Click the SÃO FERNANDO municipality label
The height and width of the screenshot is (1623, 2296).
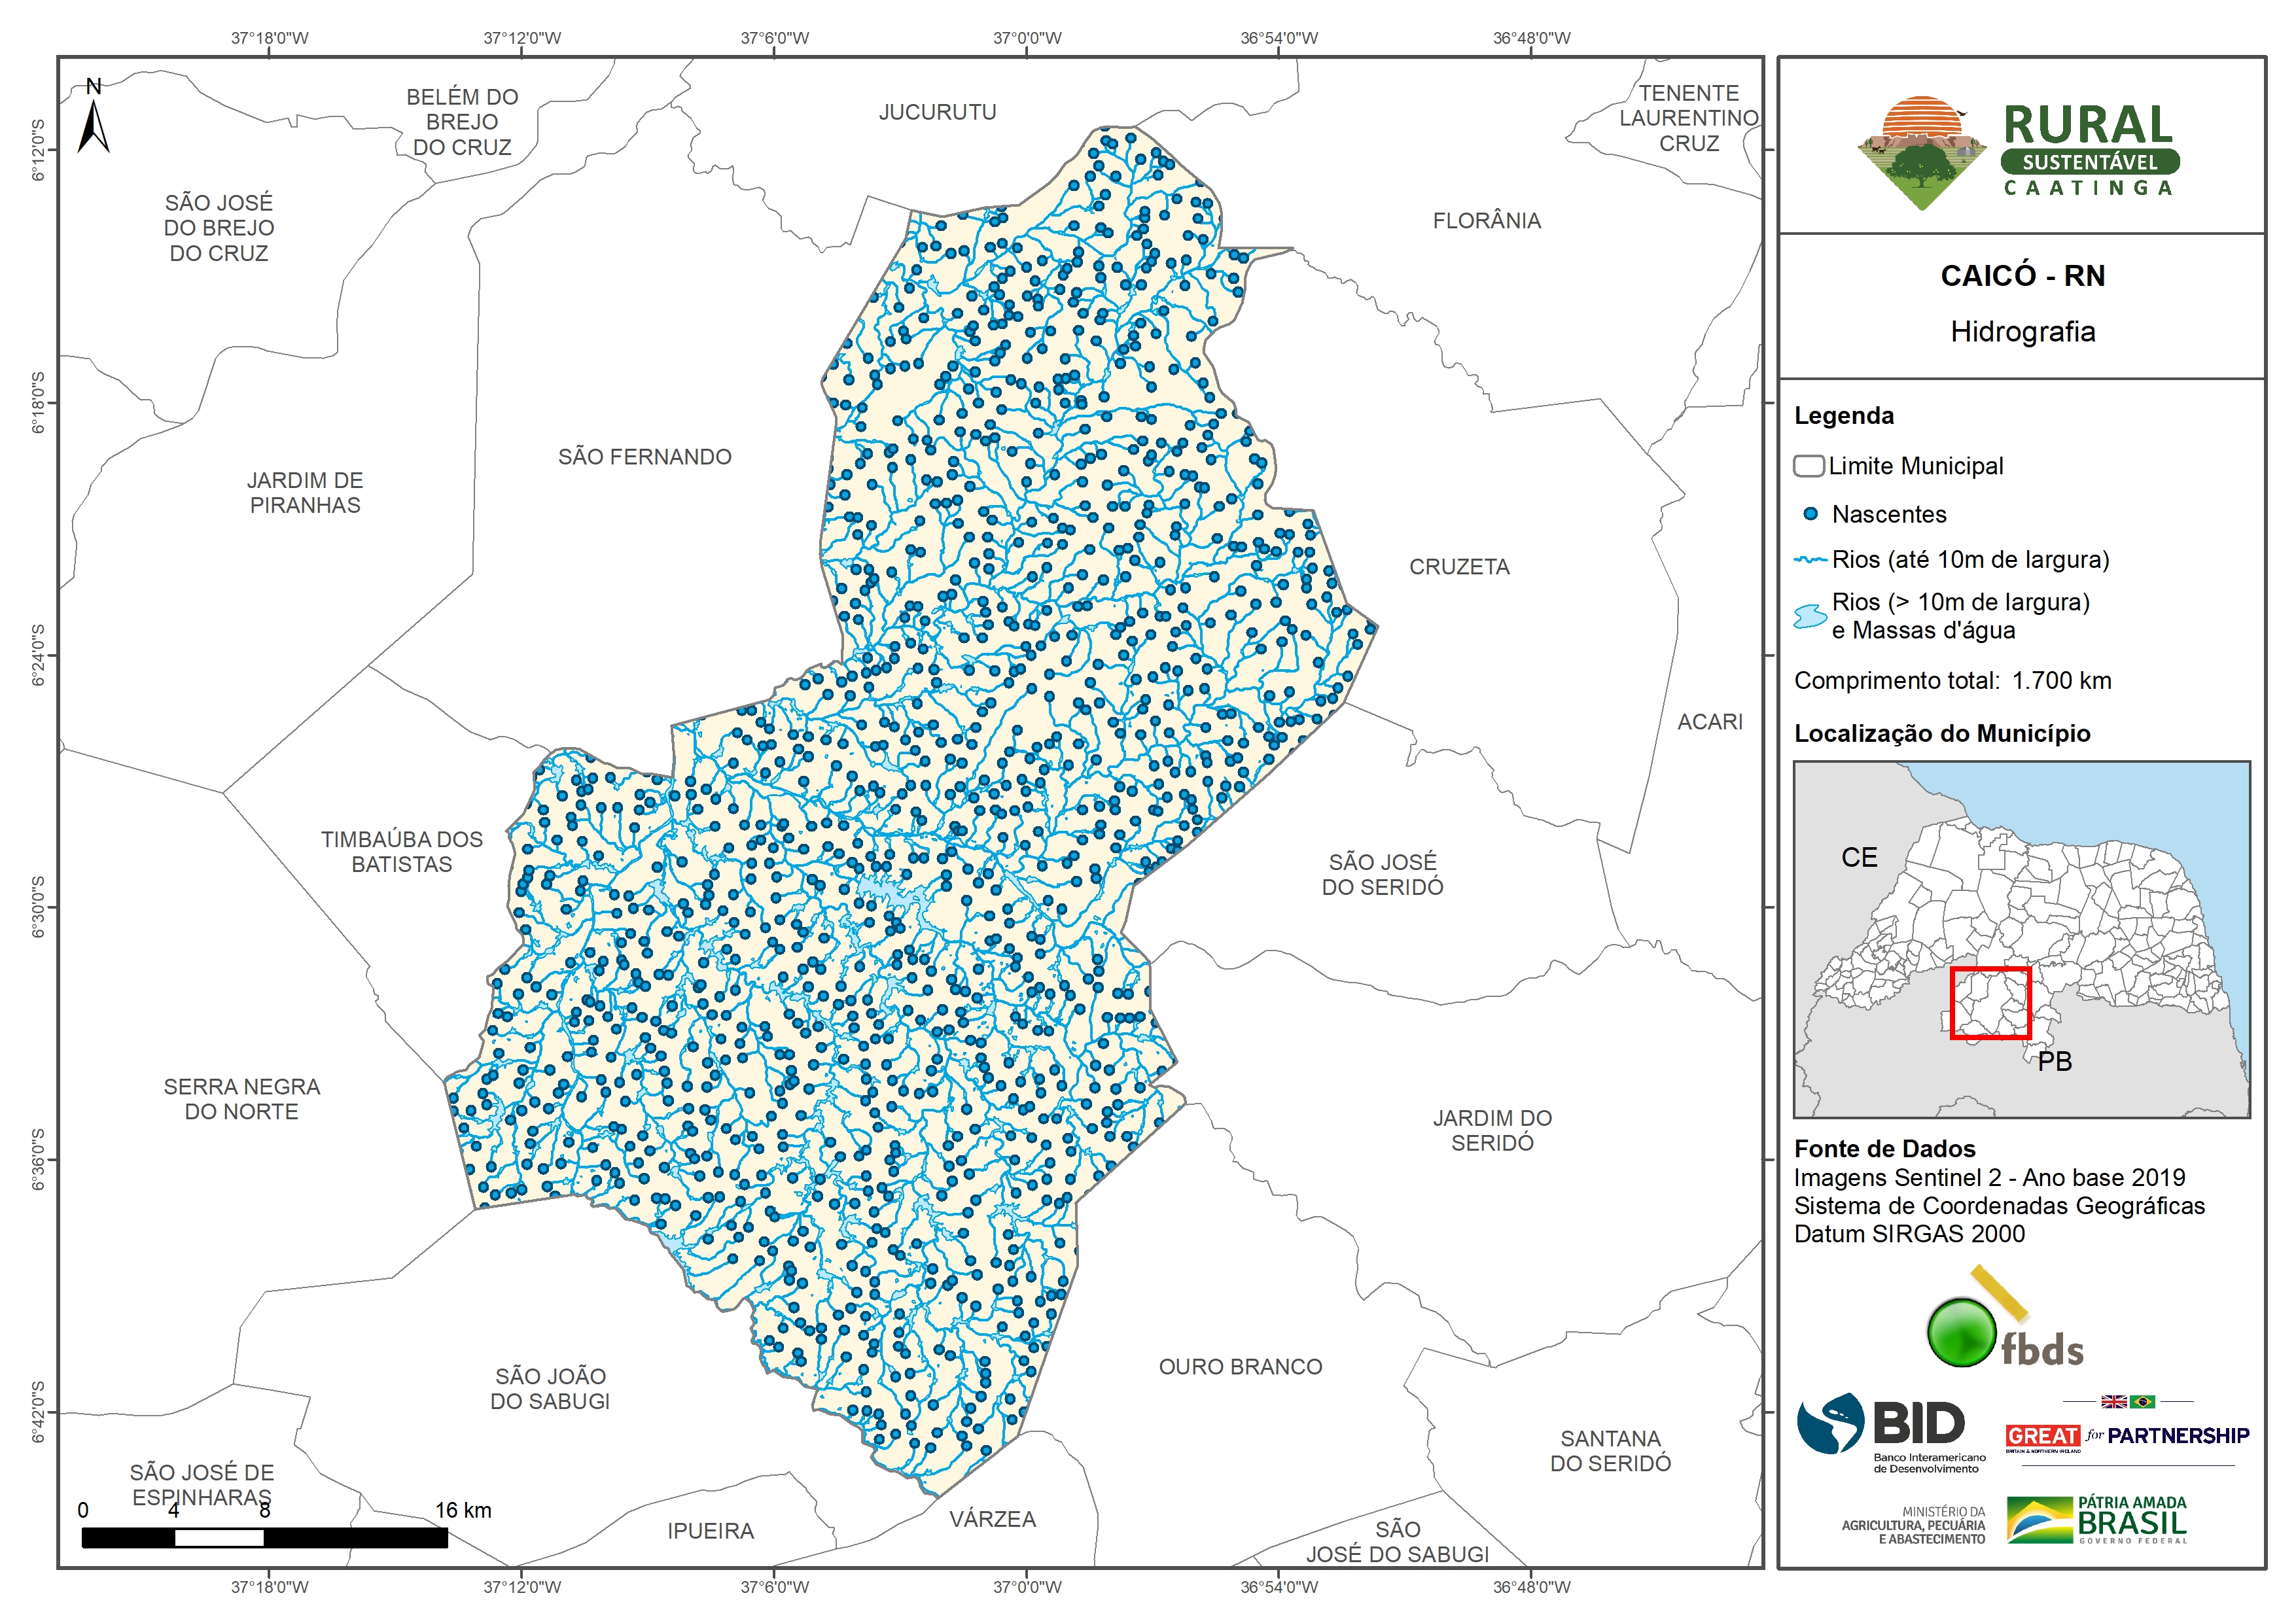point(644,457)
